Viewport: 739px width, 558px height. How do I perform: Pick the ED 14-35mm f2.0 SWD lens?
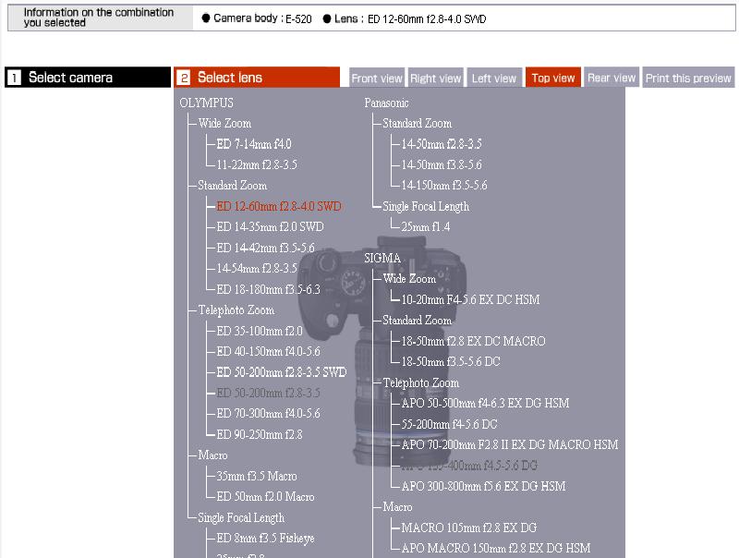click(270, 226)
